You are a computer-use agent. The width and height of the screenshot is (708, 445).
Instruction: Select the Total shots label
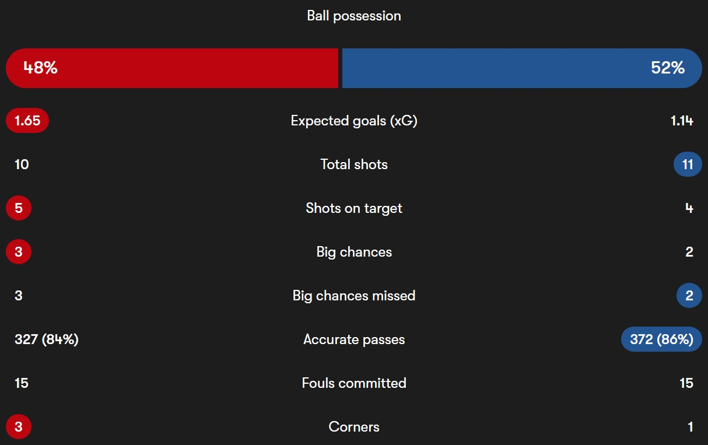click(x=354, y=164)
